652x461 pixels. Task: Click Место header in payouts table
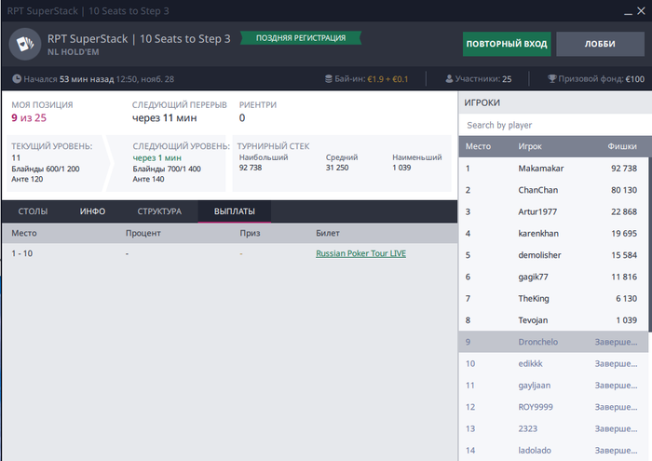pyautogui.click(x=24, y=233)
